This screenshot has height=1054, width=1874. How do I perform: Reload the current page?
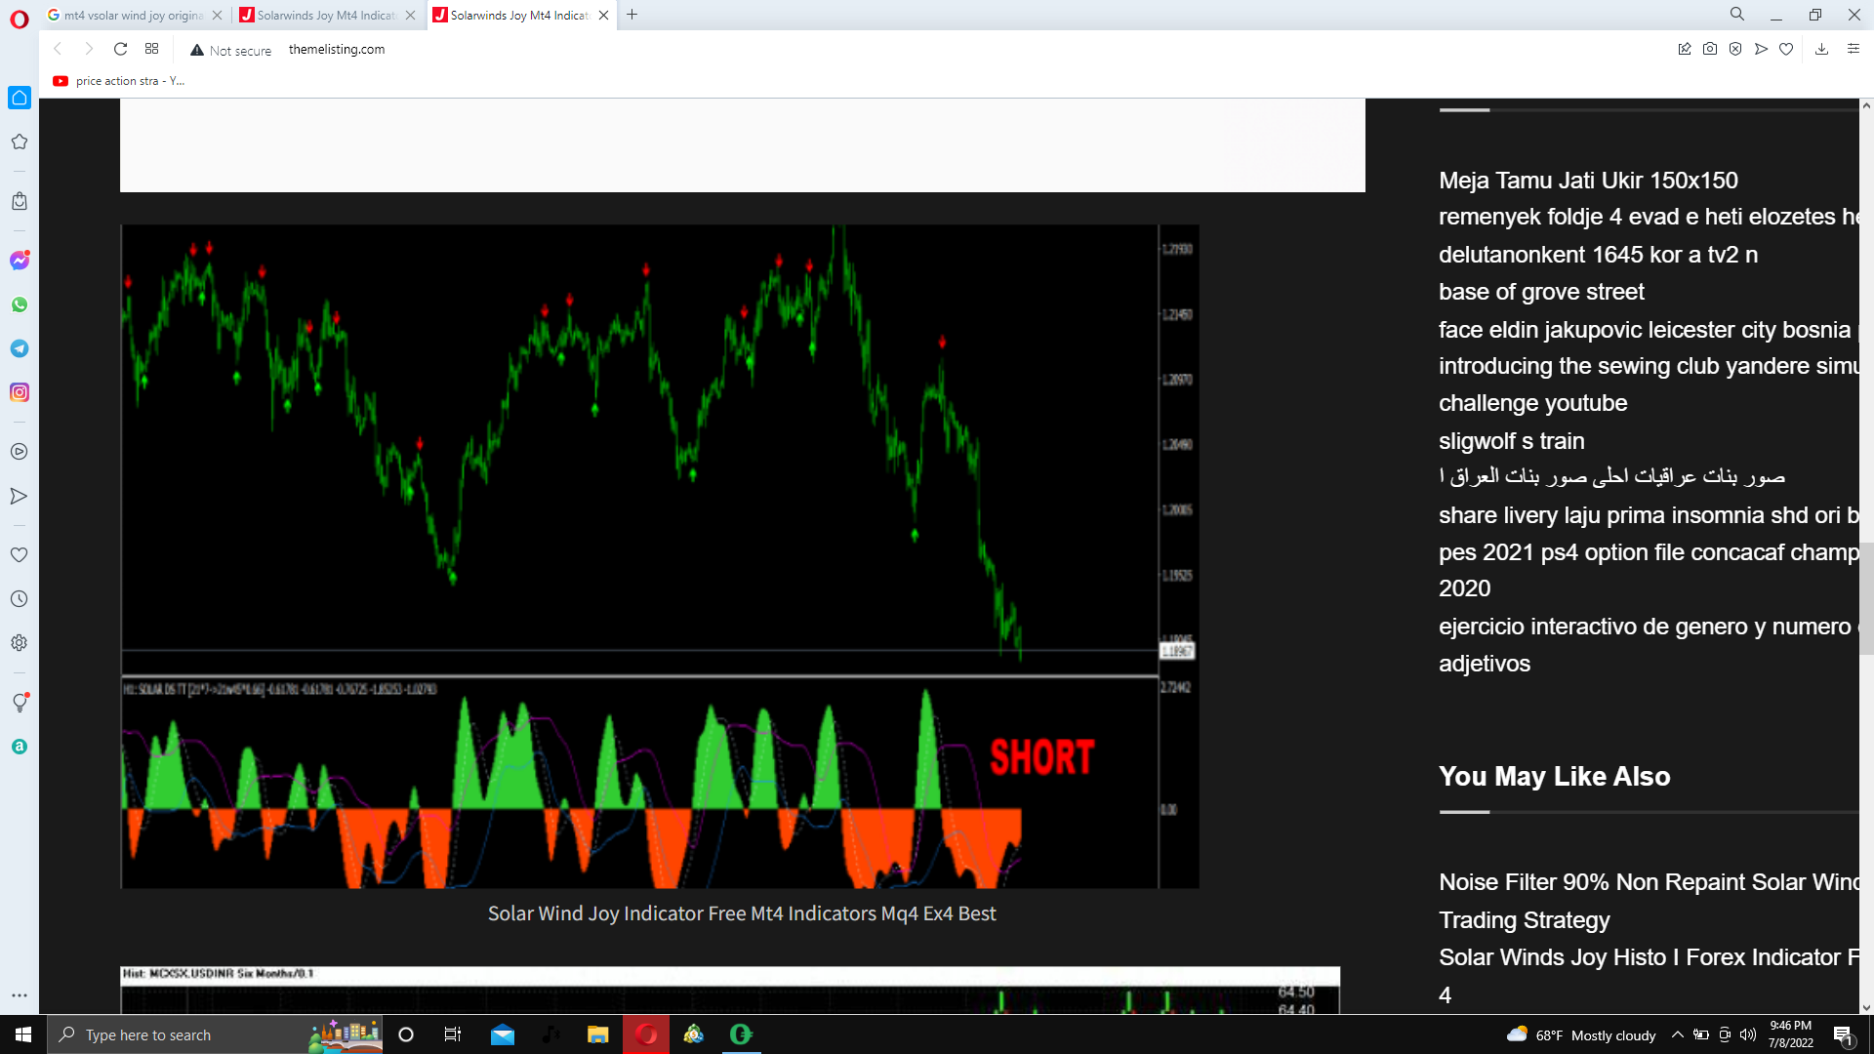click(x=120, y=49)
